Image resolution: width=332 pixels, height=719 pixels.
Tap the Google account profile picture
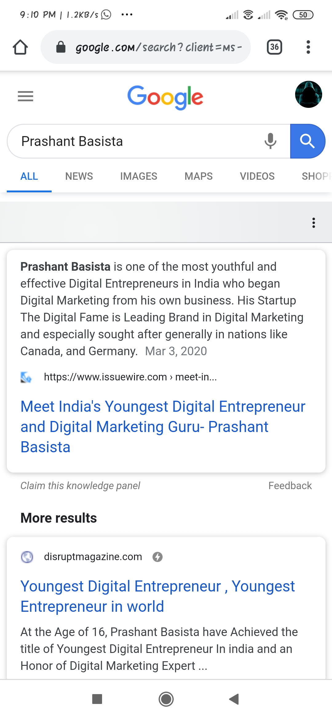pyautogui.click(x=308, y=94)
